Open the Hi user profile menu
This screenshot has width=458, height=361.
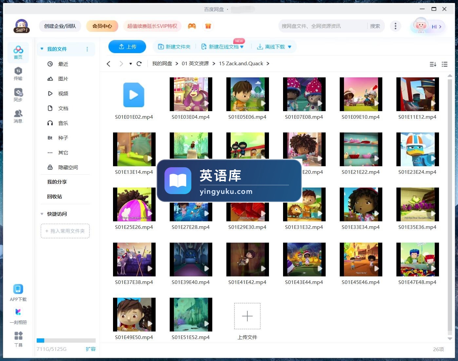pyautogui.click(x=428, y=26)
